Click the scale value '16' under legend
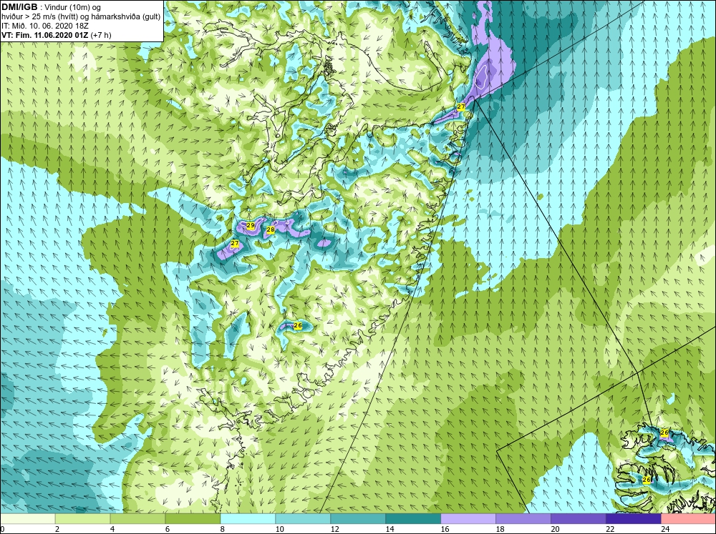 click(445, 529)
